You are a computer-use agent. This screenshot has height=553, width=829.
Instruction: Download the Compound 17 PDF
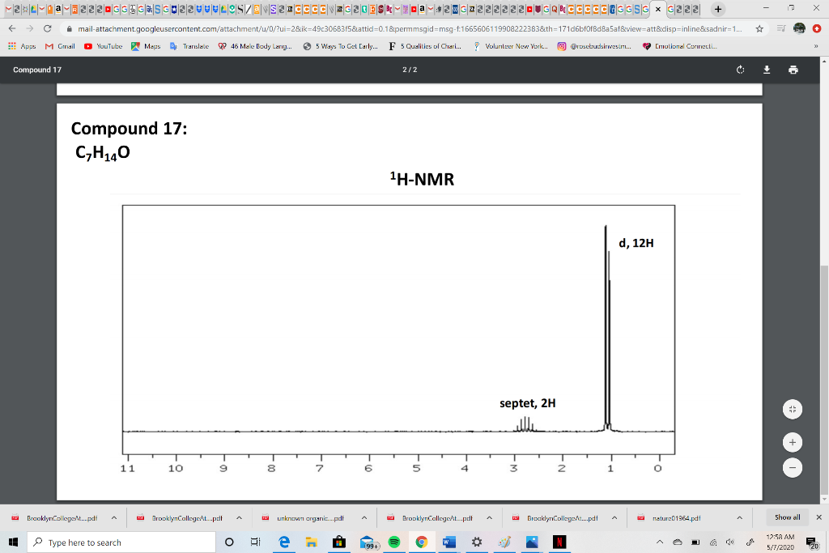766,70
